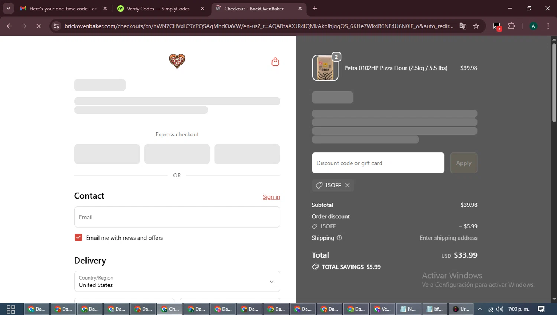This screenshot has width=557, height=315.
Task: Switch to the Ch... Chrome taskbar window
Action: point(170,309)
